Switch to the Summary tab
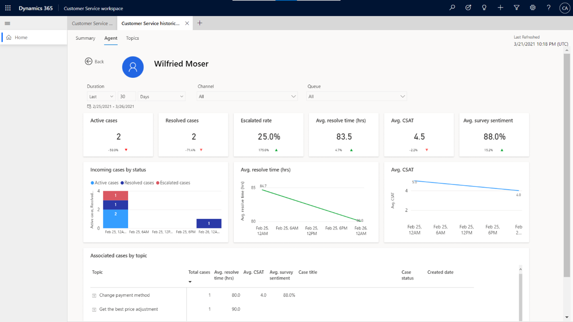The width and height of the screenshot is (573, 322). pyautogui.click(x=86, y=38)
